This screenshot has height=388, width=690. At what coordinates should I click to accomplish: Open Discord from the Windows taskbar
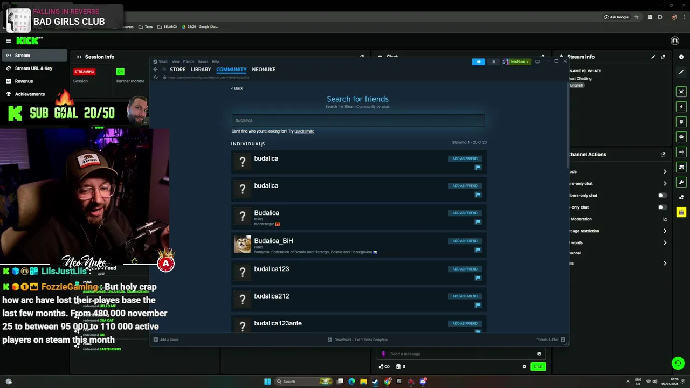(424, 382)
